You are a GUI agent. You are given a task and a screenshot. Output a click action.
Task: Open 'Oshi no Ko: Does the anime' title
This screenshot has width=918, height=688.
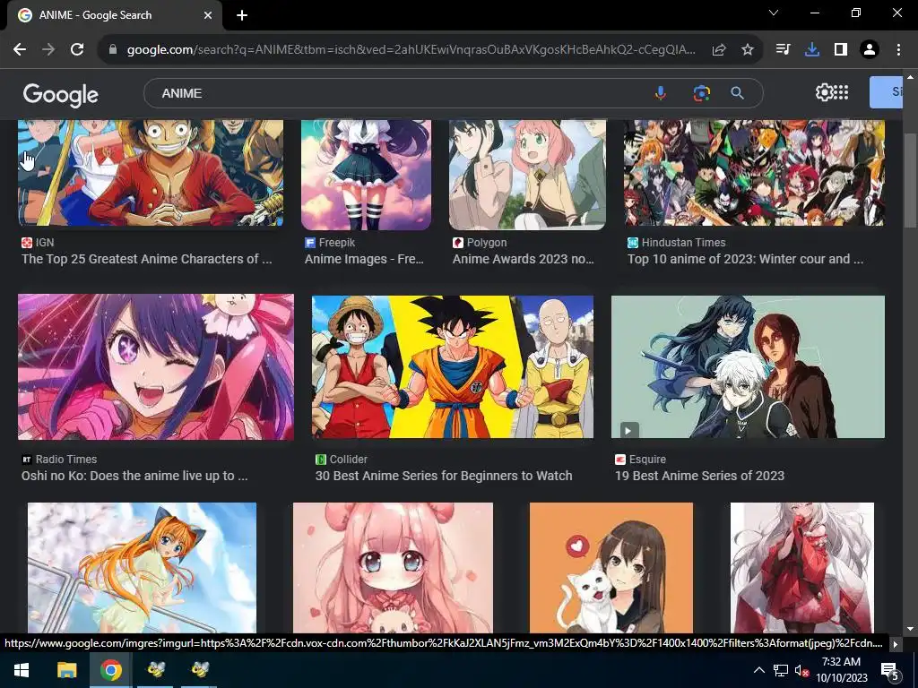point(134,476)
